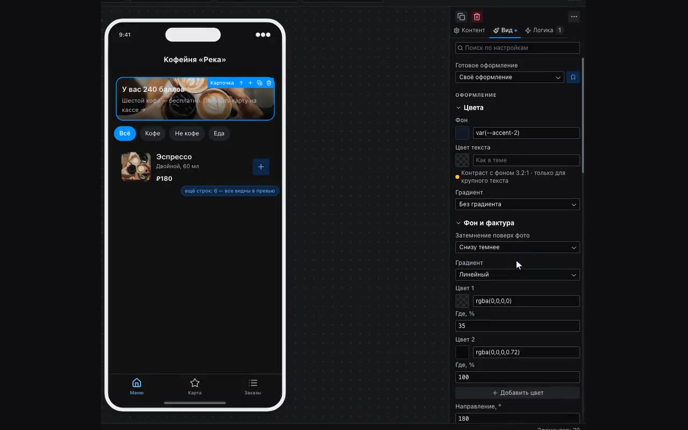The width and height of the screenshot is (688, 430).
Task: Duplicate card via Карточка toolbar copy icon
Action: point(260,83)
